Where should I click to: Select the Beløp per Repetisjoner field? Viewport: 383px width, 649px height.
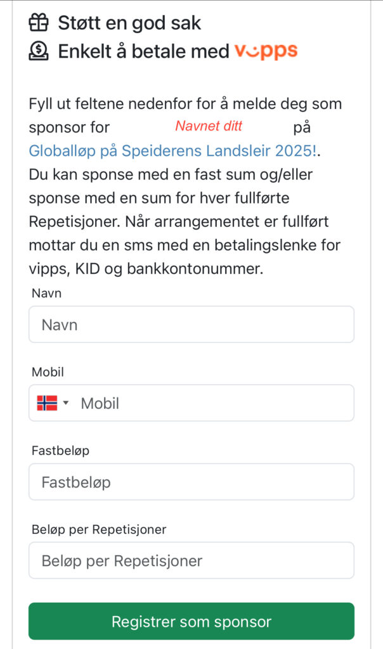pos(191,560)
